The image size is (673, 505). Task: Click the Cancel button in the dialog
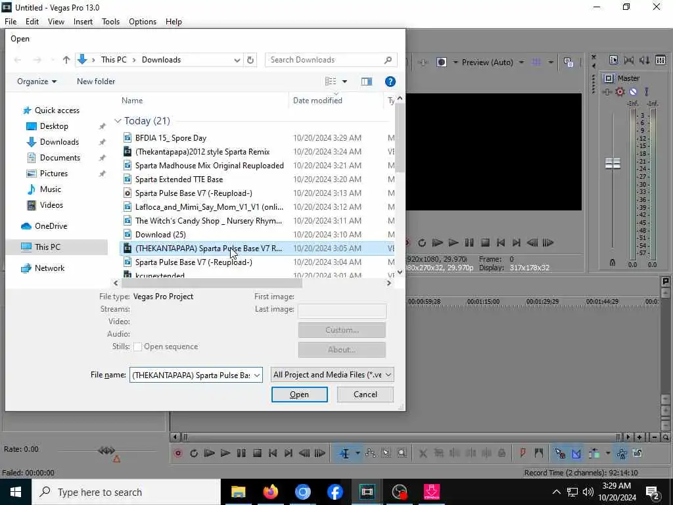pos(365,395)
